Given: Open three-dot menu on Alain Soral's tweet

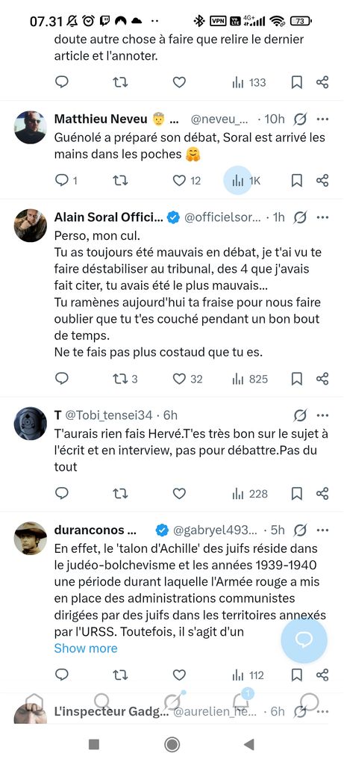Looking at the screenshot, I should click(322, 217).
